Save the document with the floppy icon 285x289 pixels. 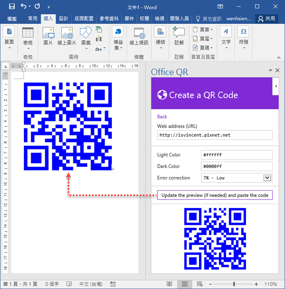12,6
